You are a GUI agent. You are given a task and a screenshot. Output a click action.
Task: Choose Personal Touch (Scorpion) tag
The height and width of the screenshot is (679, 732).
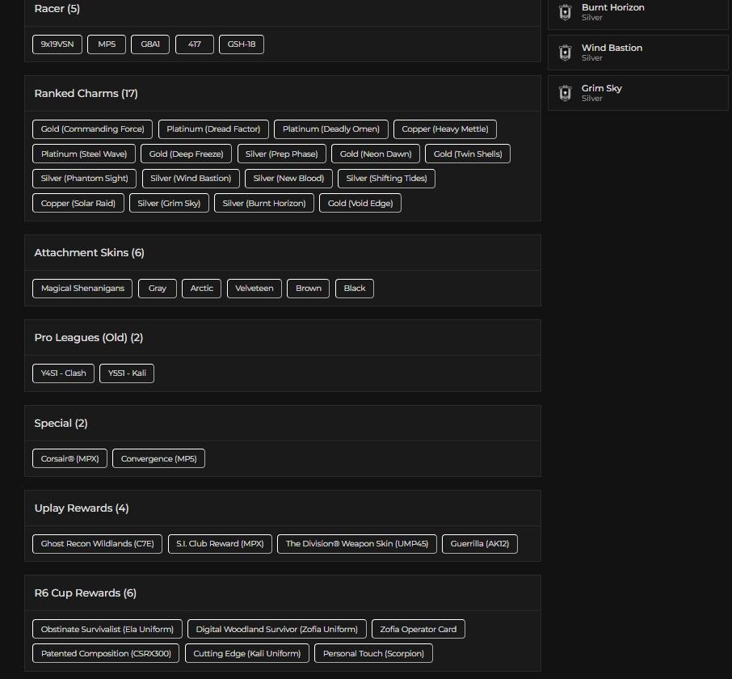pyautogui.click(x=373, y=654)
